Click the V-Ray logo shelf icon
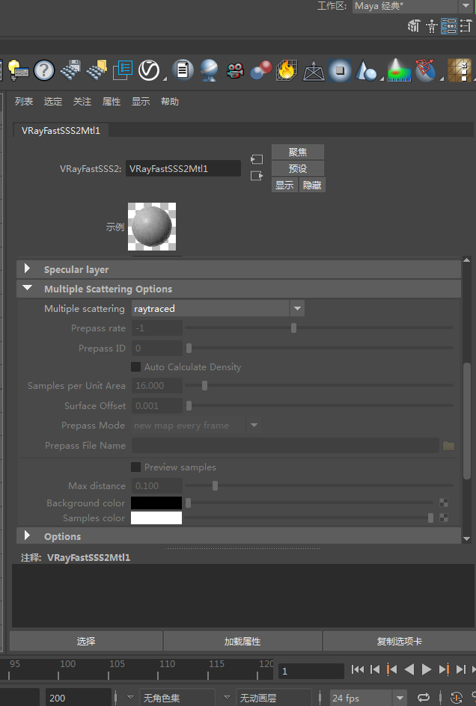Screen dimensions: 476x706 point(149,70)
